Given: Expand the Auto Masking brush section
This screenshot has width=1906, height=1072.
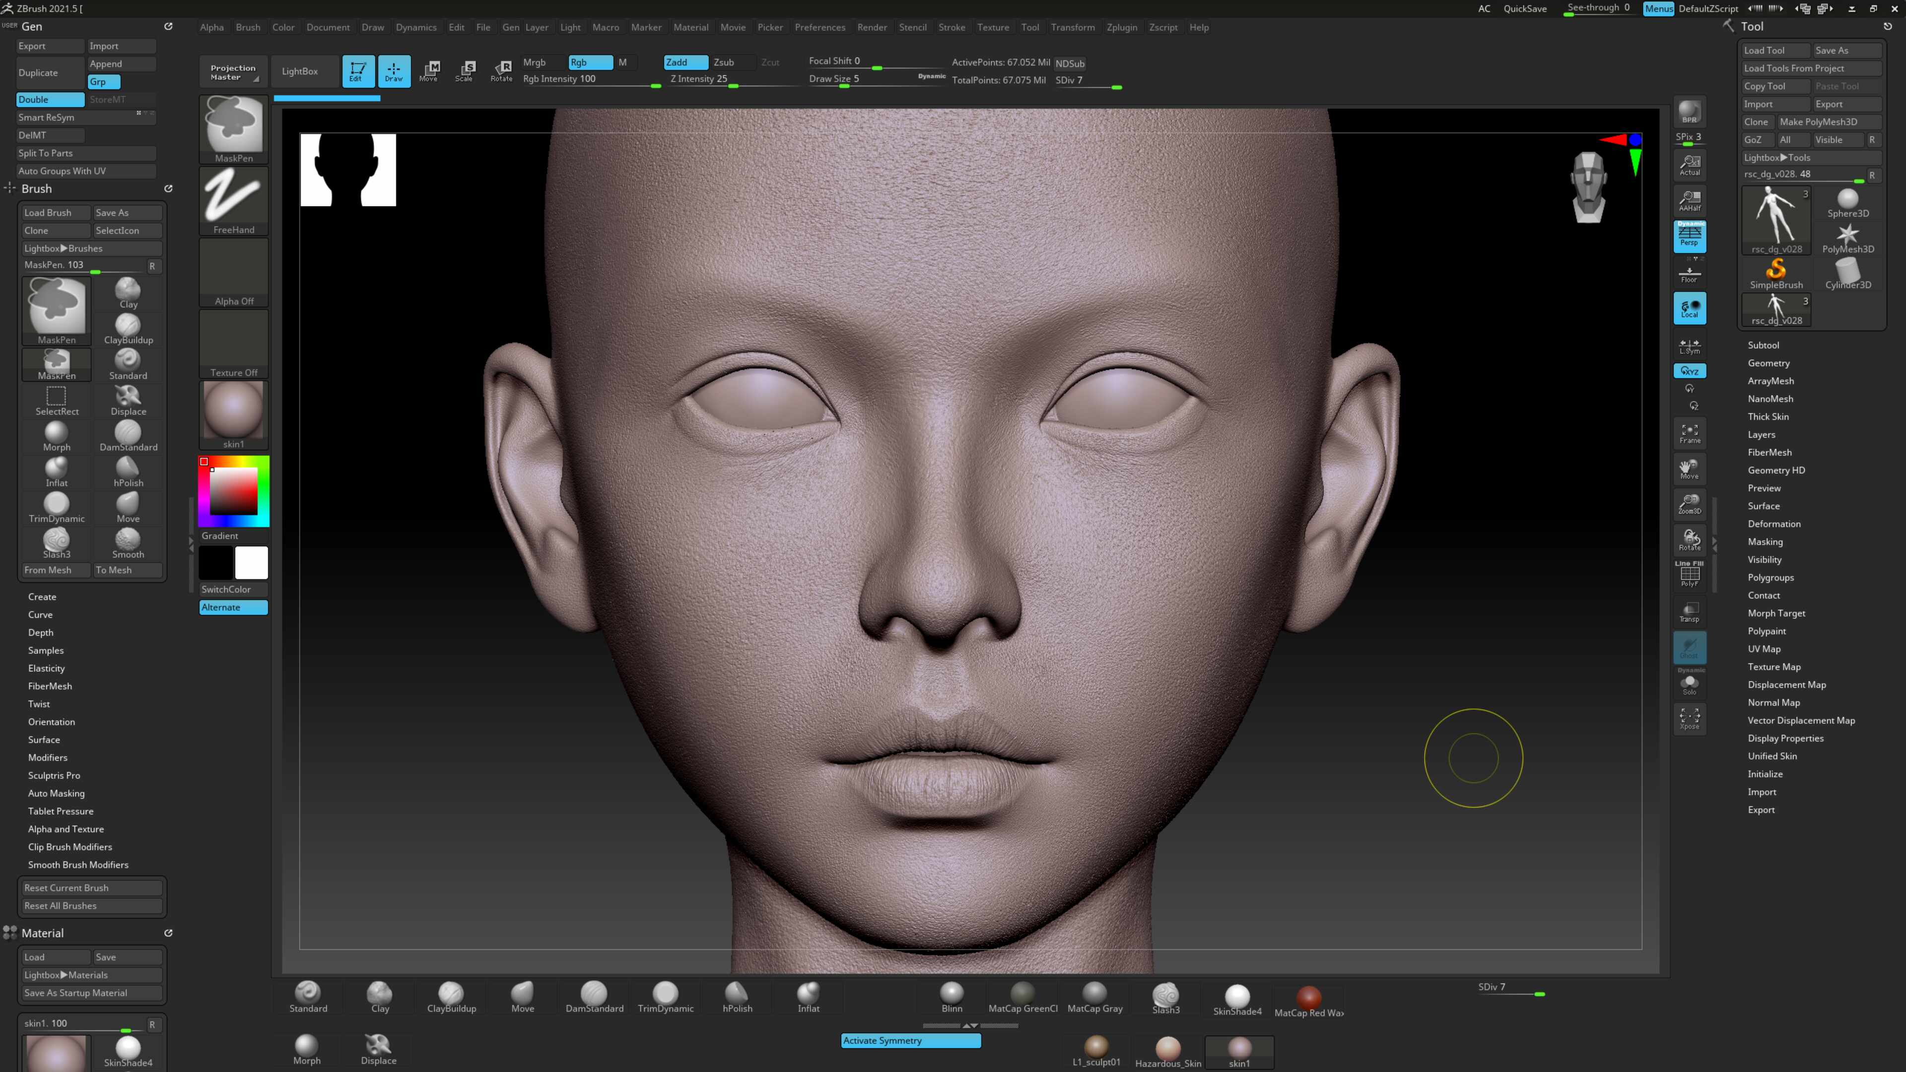Looking at the screenshot, I should pos(56,793).
